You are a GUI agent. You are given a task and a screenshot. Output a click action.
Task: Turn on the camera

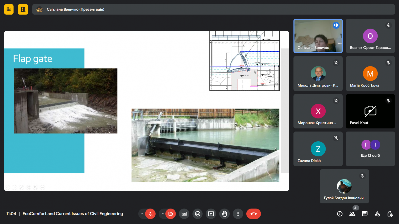pos(170,214)
